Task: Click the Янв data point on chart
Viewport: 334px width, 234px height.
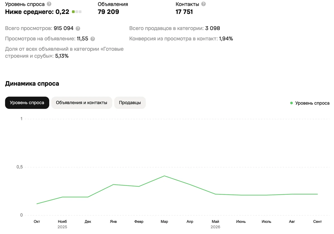Action: click(x=113, y=184)
